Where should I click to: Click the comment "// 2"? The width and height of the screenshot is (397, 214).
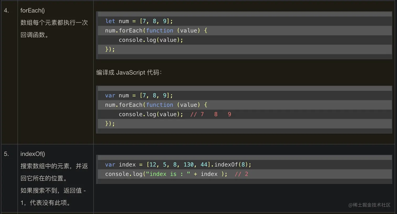tap(242, 174)
